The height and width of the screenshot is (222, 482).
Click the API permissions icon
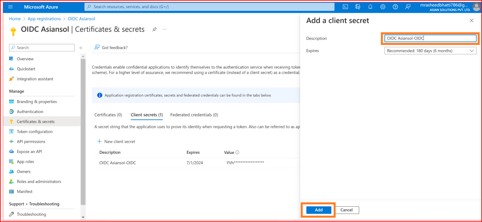pos(11,141)
